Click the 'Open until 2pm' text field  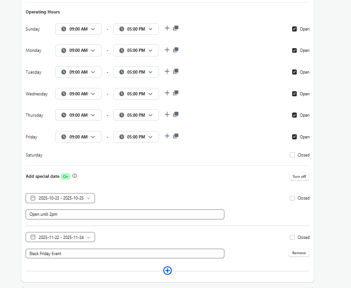point(125,214)
